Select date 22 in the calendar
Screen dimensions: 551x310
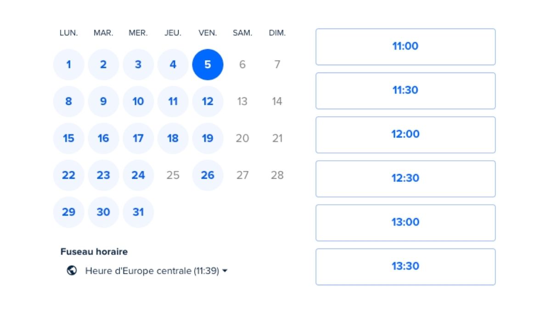pyautogui.click(x=68, y=175)
